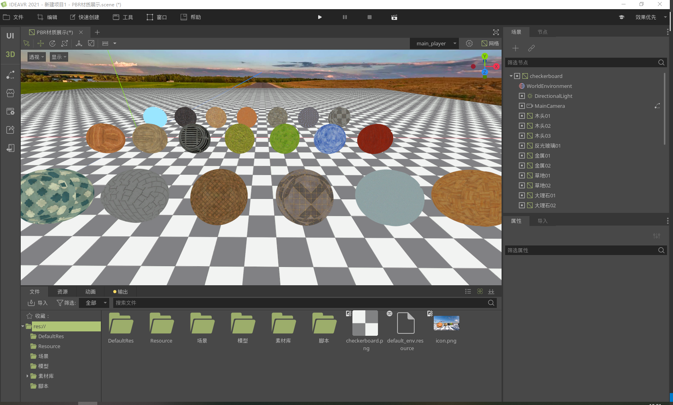Click the bounding box tool icon

pyautogui.click(x=91, y=43)
